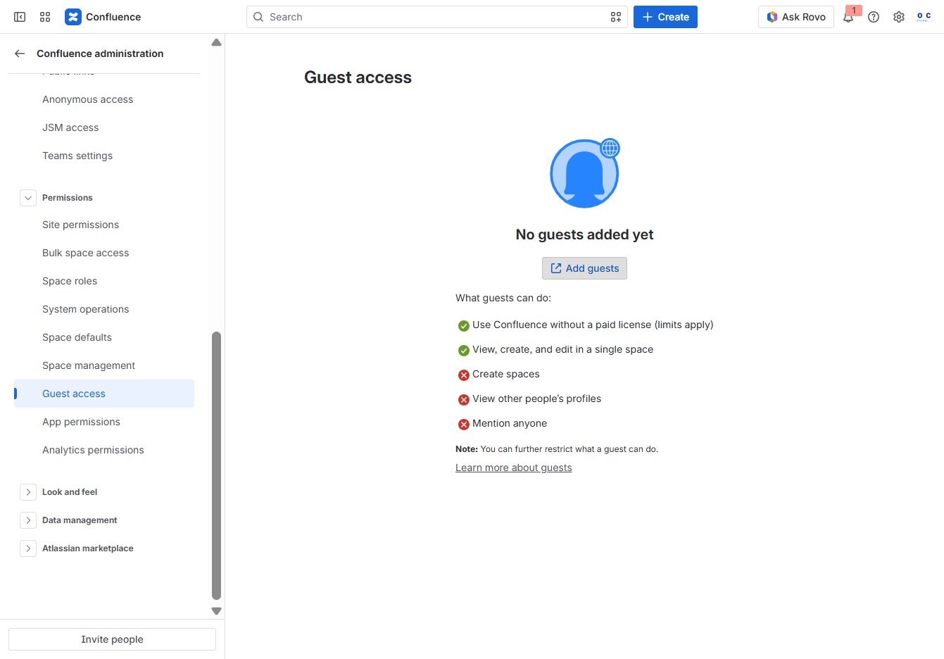The width and height of the screenshot is (944, 659).
Task: Click the sidebar scrollbar thumb
Action: [216, 465]
